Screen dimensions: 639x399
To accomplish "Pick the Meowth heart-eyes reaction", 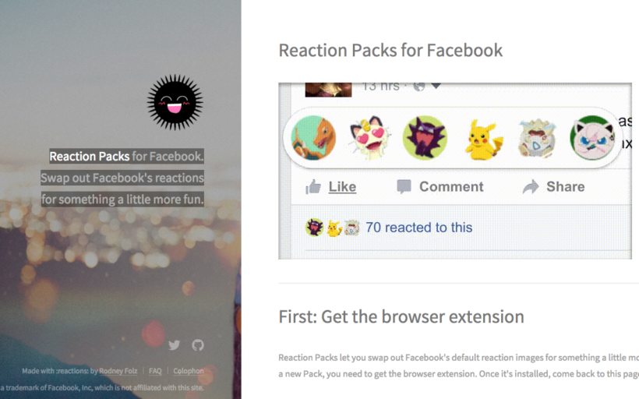I will pos(370,138).
